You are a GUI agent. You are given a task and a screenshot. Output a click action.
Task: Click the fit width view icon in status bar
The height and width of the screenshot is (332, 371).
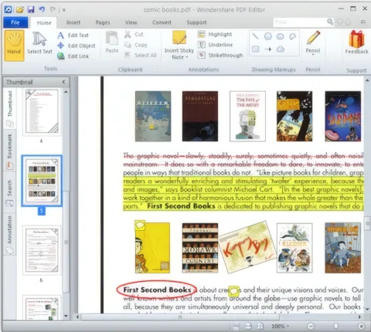point(248,326)
